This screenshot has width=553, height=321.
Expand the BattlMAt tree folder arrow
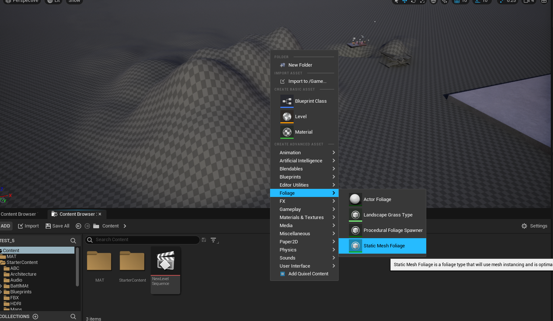click(1, 286)
